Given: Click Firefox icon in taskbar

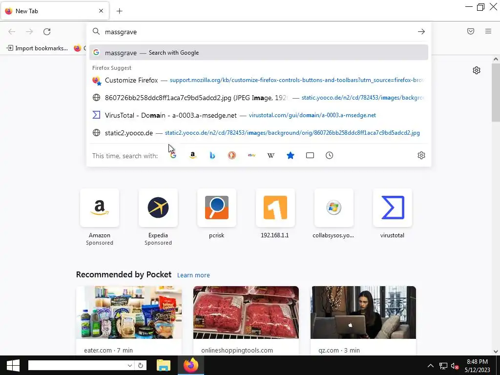Looking at the screenshot, I should click(191, 365).
